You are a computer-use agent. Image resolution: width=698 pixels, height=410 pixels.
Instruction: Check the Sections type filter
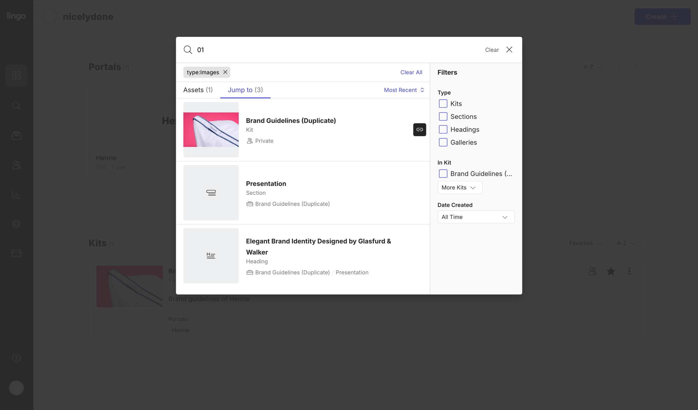click(x=443, y=116)
